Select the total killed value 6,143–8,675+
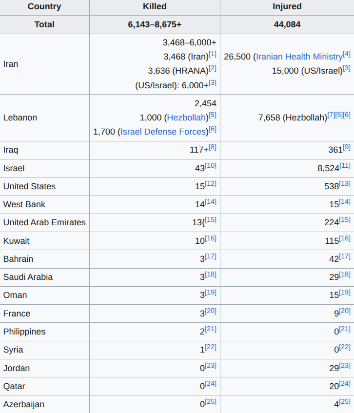354x413 pixels. [x=155, y=24]
